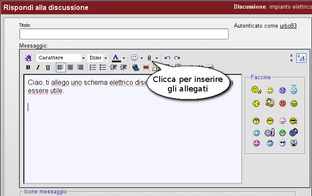Toggle bold text formatting
The height and width of the screenshot is (196, 312).
[x=28, y=67]
